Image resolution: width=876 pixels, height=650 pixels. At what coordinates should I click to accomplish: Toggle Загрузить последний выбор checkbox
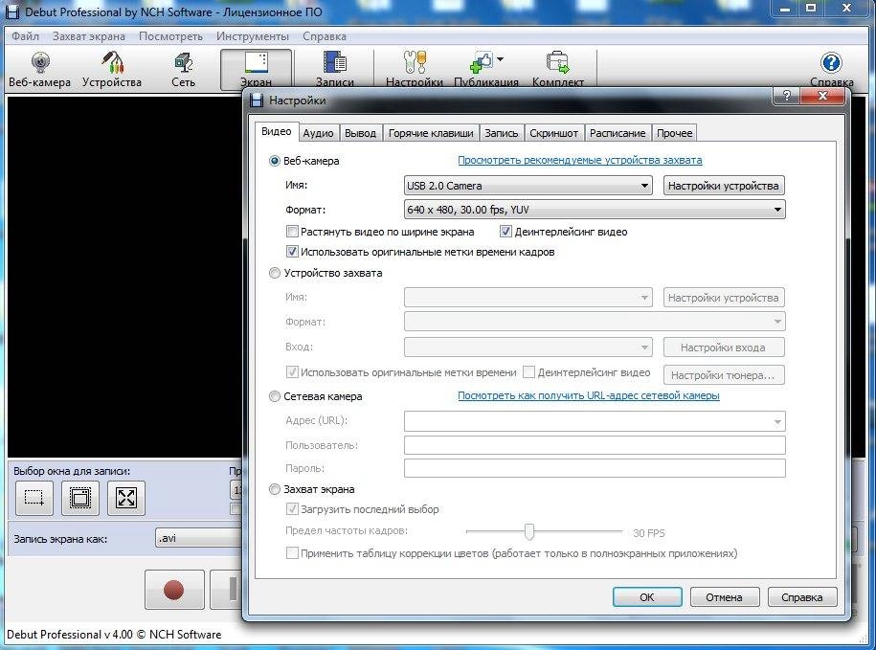(292, 508)
